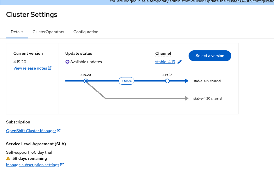
Task: Click external link icon beside OpenShift Cluster Manager
Action: [59, 131]
